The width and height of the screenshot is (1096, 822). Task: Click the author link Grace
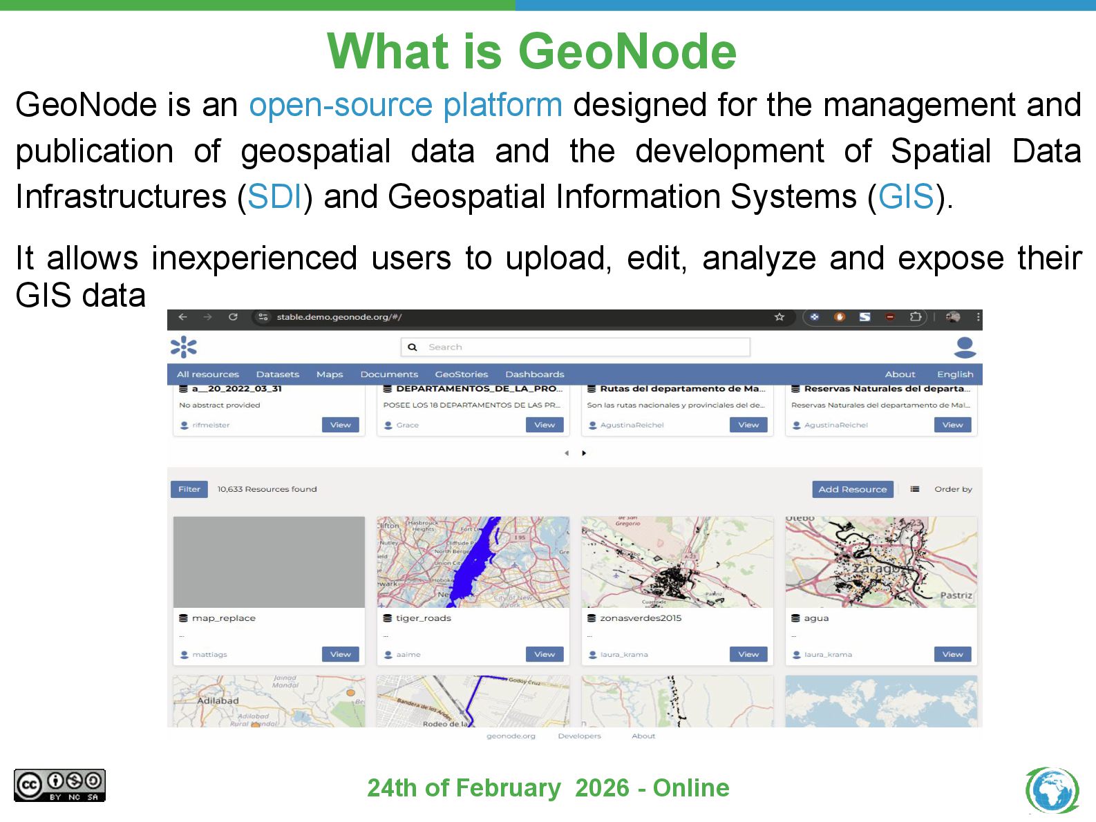(408, 426)
